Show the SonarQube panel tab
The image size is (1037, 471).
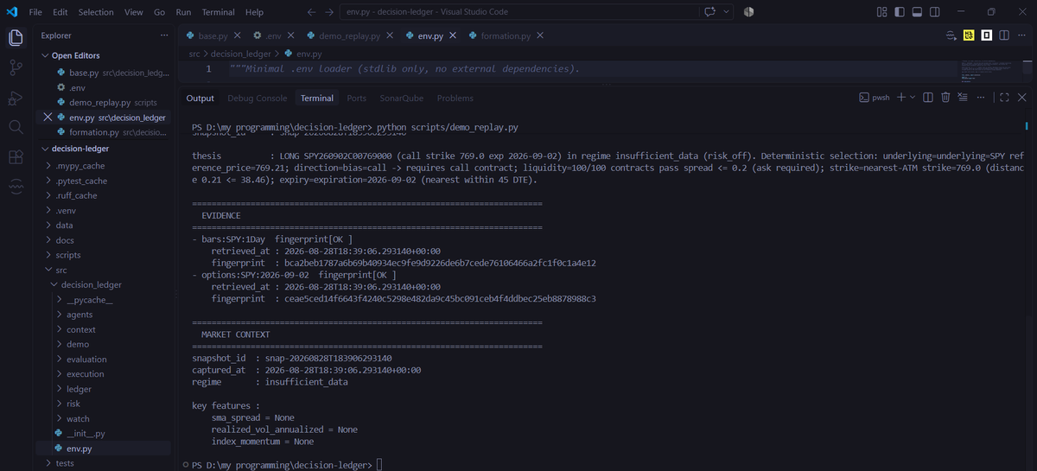401,99
